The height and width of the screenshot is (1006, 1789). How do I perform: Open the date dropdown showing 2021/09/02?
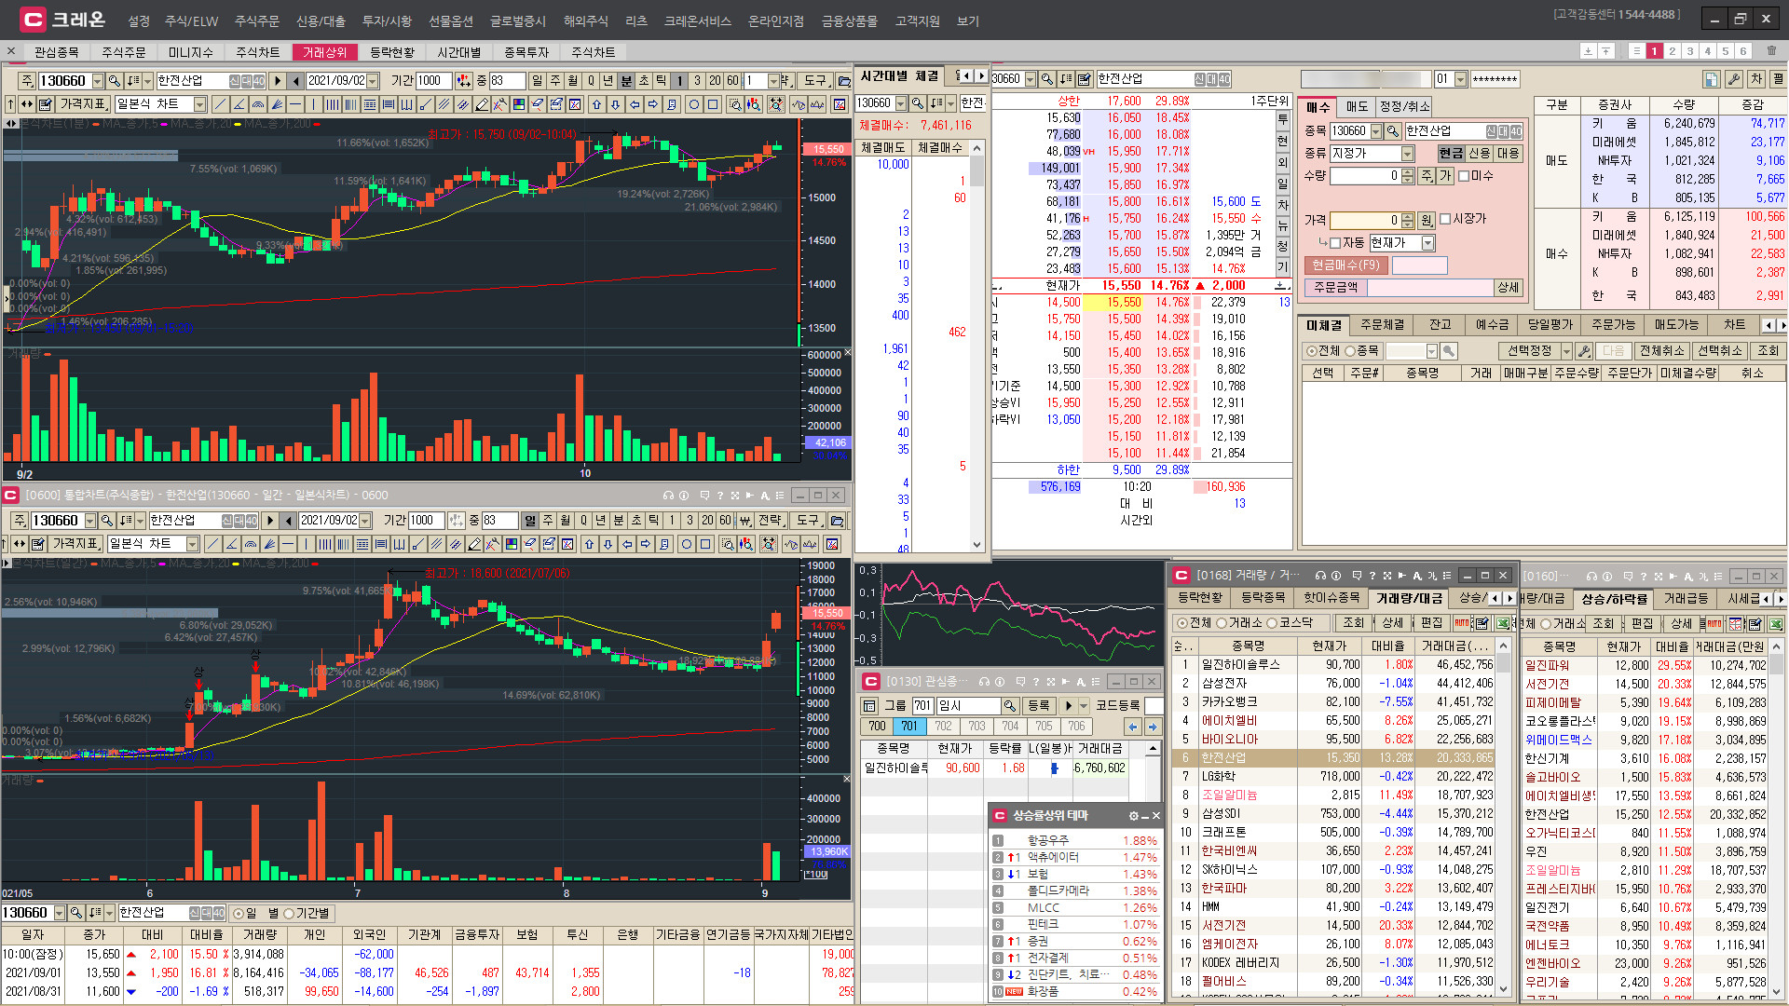(373, 81)
